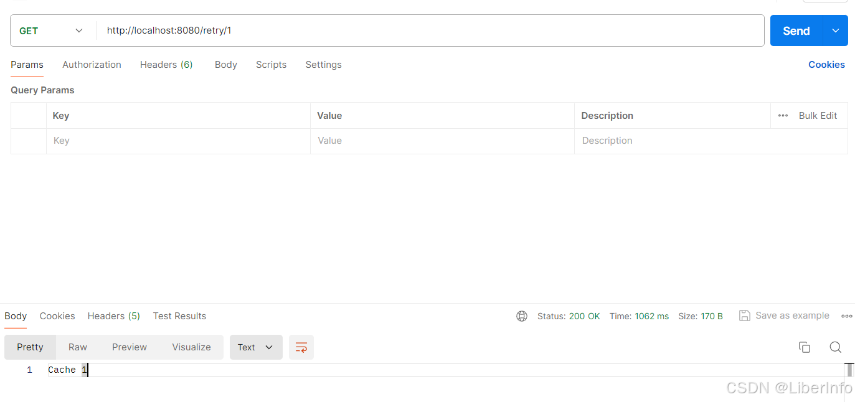Open three-dot menu beside Bulk Edit

click(x=783, y=115)
